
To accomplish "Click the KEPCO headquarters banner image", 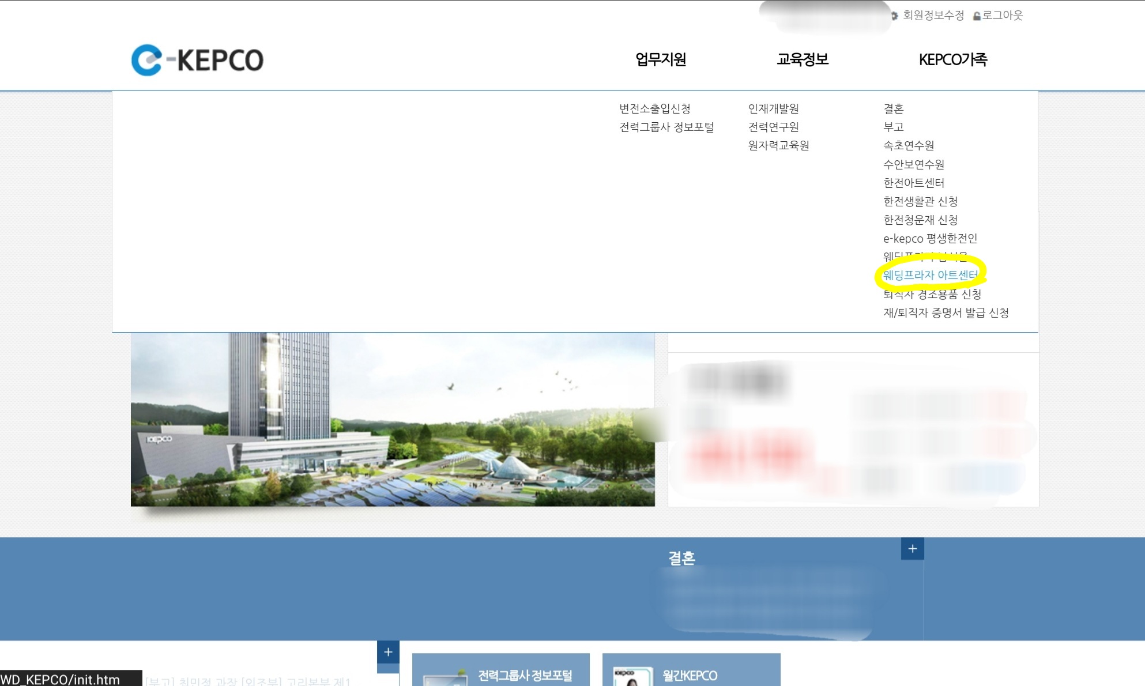I will pos(393,419).
